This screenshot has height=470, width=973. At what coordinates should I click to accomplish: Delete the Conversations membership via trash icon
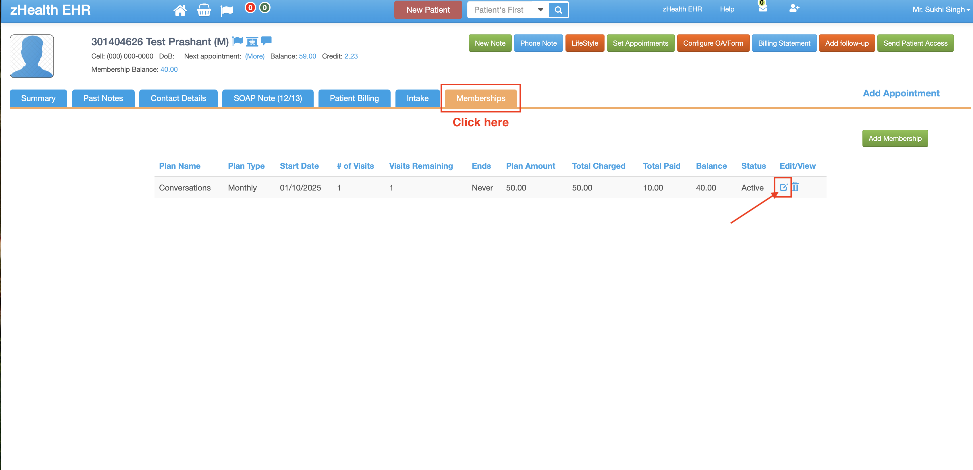click(x=795, y=187)
